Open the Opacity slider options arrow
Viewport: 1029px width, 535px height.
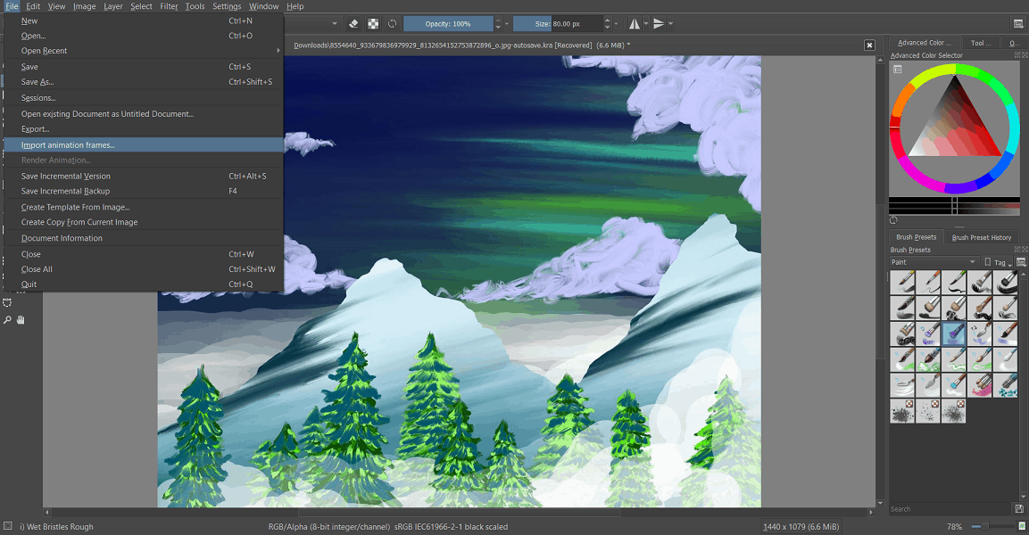(506, 24)
